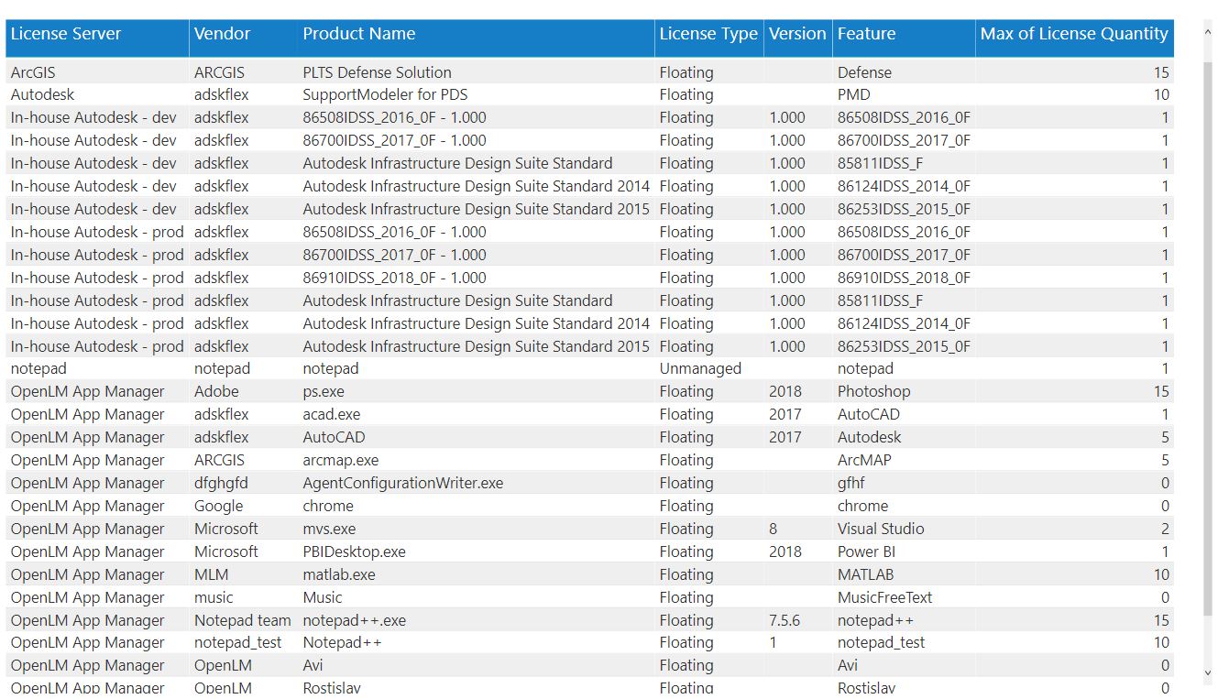Select the Visual Studio feature cell
Image resolution: width=1218 pixels, height=699 pixels.
tap(880, 530)
